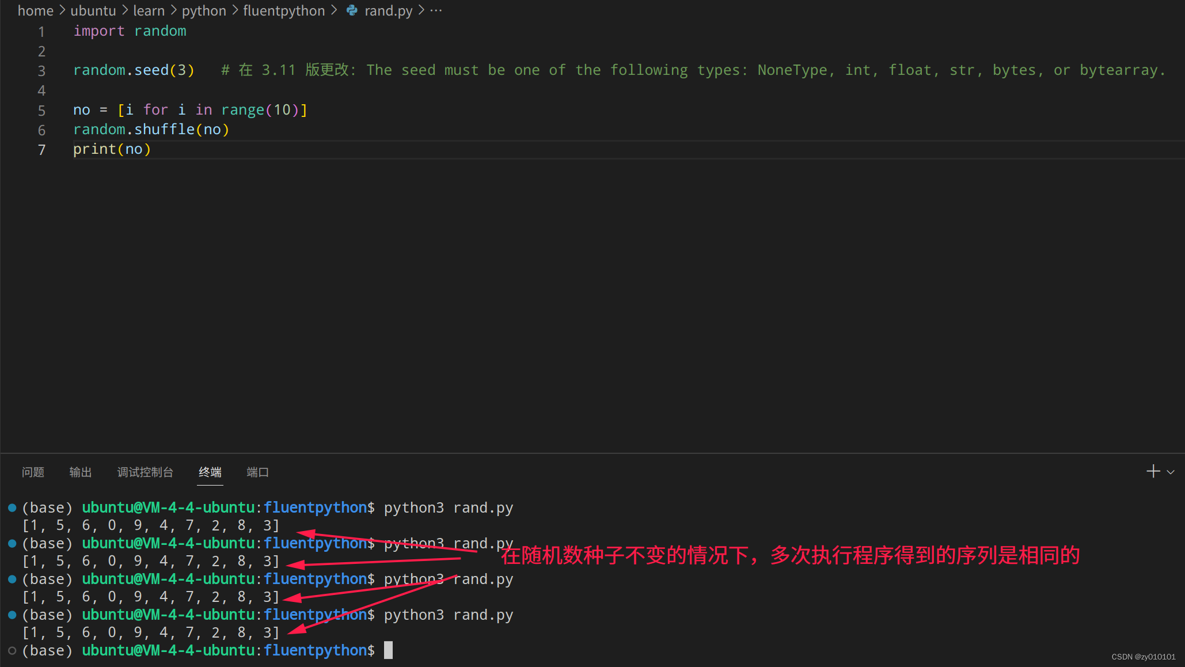Click the learn breadcrumb segment
This screenshot has height=667, width=1185.
(x=149, y=10)
